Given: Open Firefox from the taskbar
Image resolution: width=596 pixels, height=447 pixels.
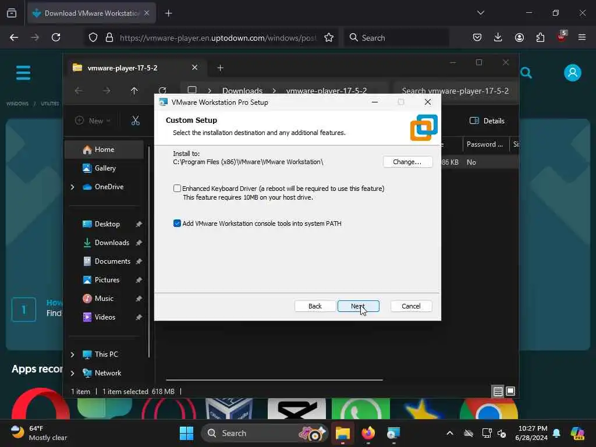Looking at the screenshot, I should (368, 433).
